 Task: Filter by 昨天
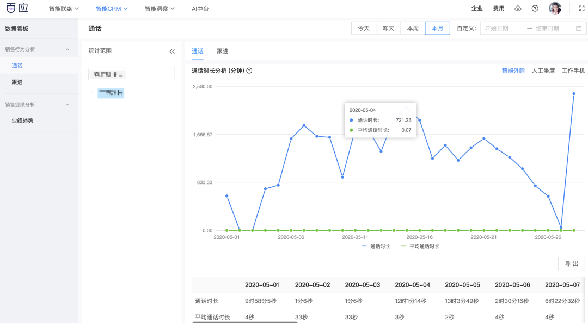[388, 28]
